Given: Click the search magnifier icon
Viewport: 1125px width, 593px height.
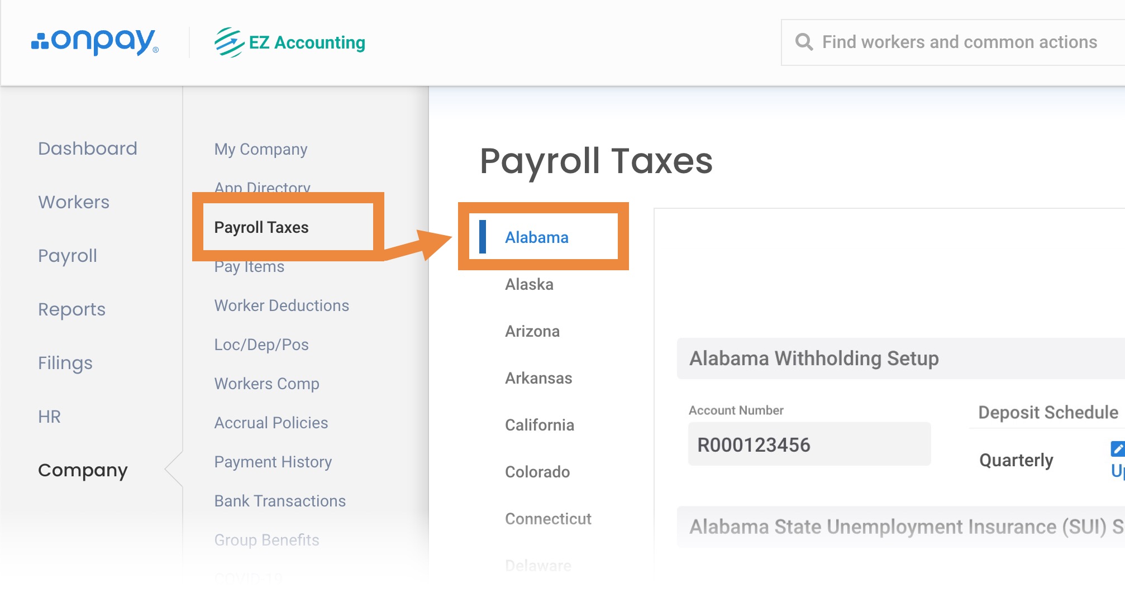Looking at the screenshot, I should click(804, 42).
